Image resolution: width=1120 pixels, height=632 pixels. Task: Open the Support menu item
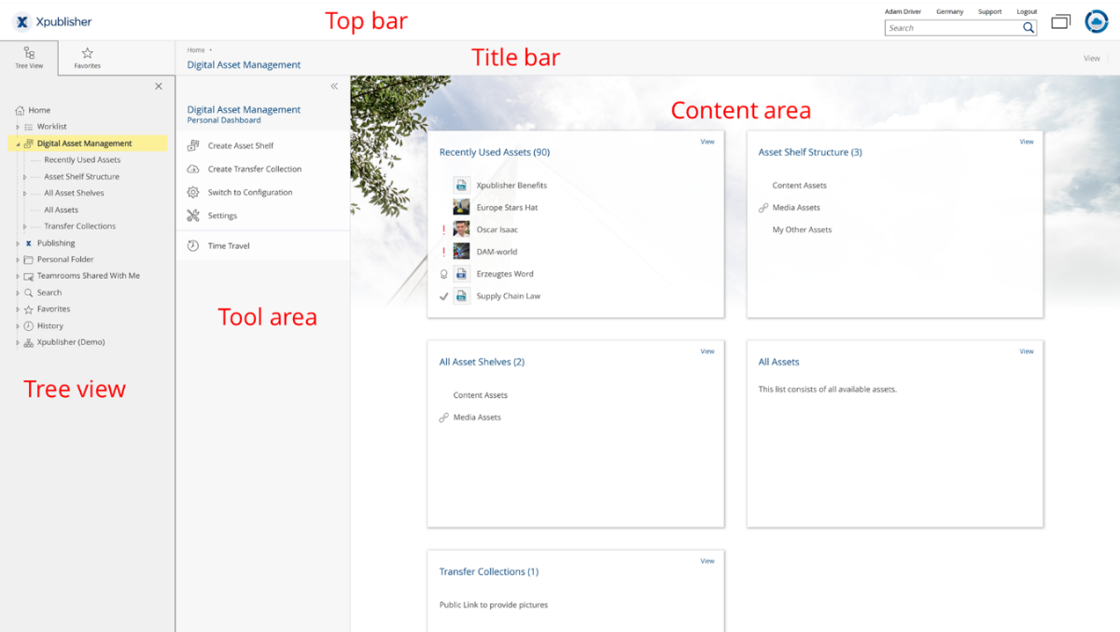(989, 11)
